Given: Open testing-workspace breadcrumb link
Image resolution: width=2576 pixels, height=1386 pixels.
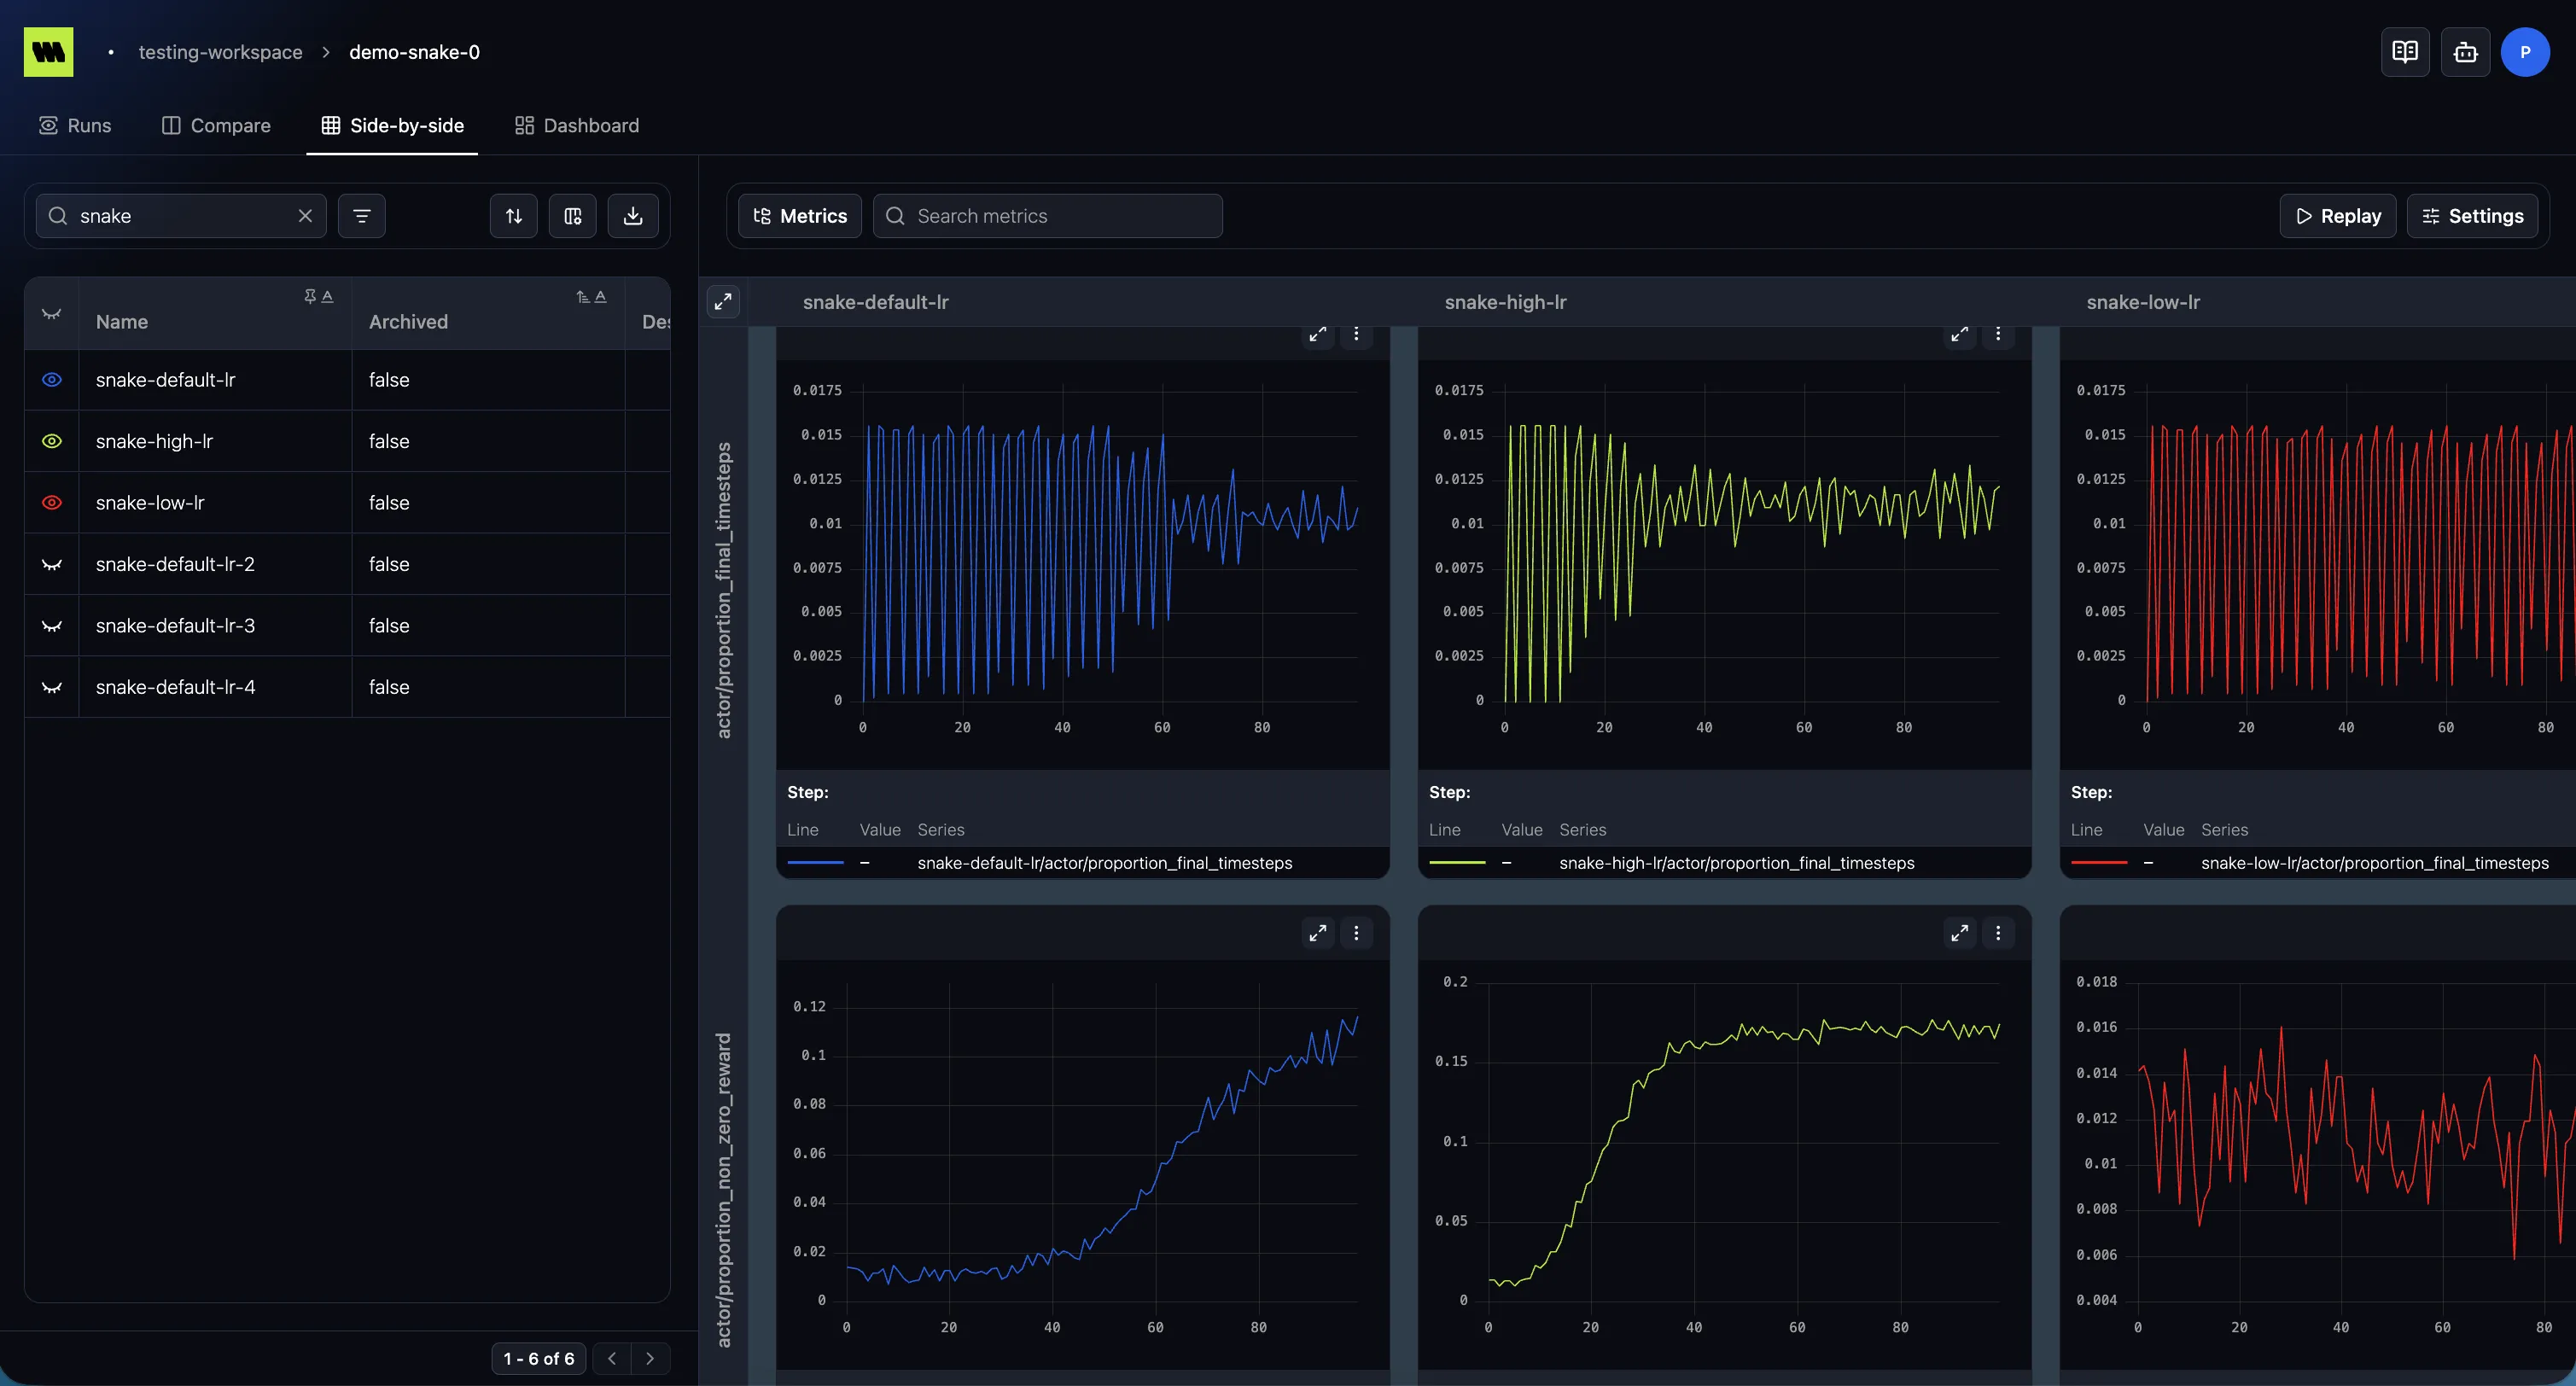Looking at the screenshot, I should [x=220, y=52].
